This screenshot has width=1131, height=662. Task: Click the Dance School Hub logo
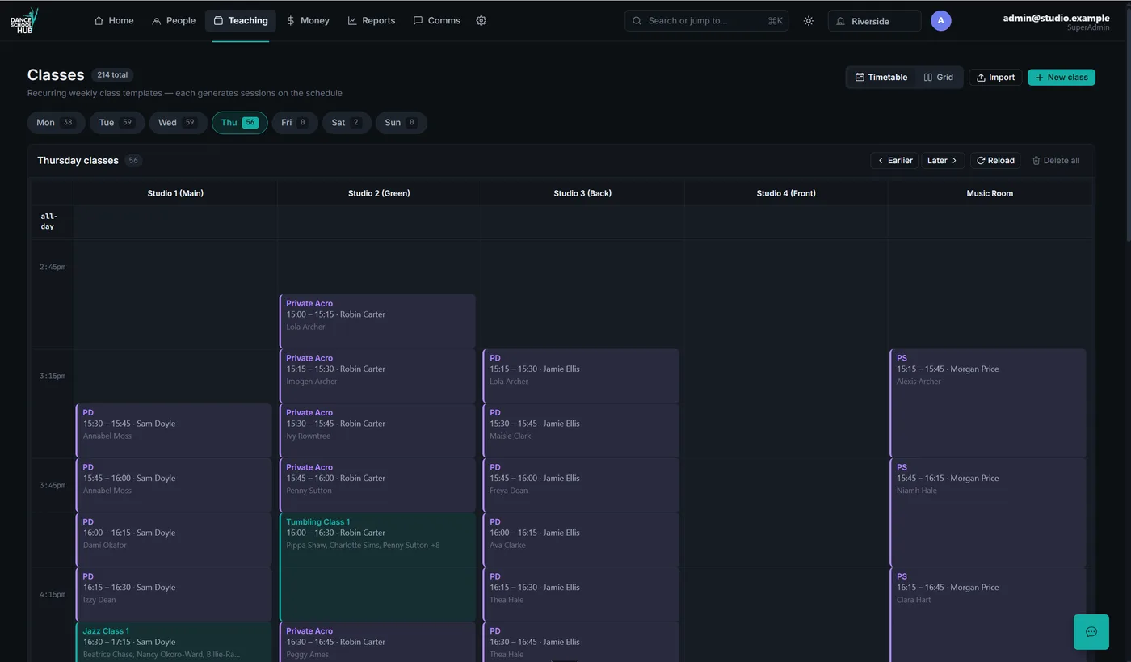(24, 20)
